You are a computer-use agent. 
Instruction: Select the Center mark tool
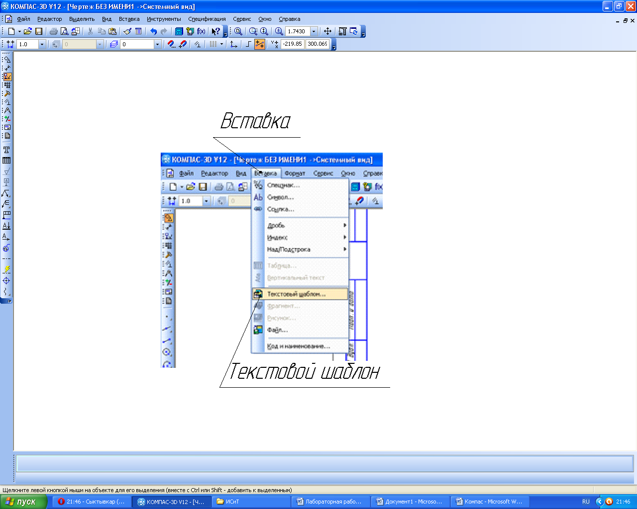coord(6,281)
